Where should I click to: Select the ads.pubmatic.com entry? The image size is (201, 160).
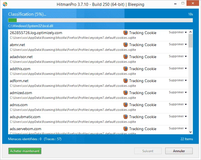(98, 119)
